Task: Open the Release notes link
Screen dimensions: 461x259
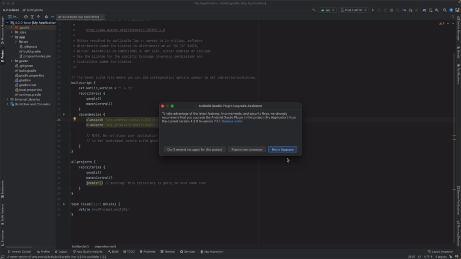Action: (x=232, y=122)
